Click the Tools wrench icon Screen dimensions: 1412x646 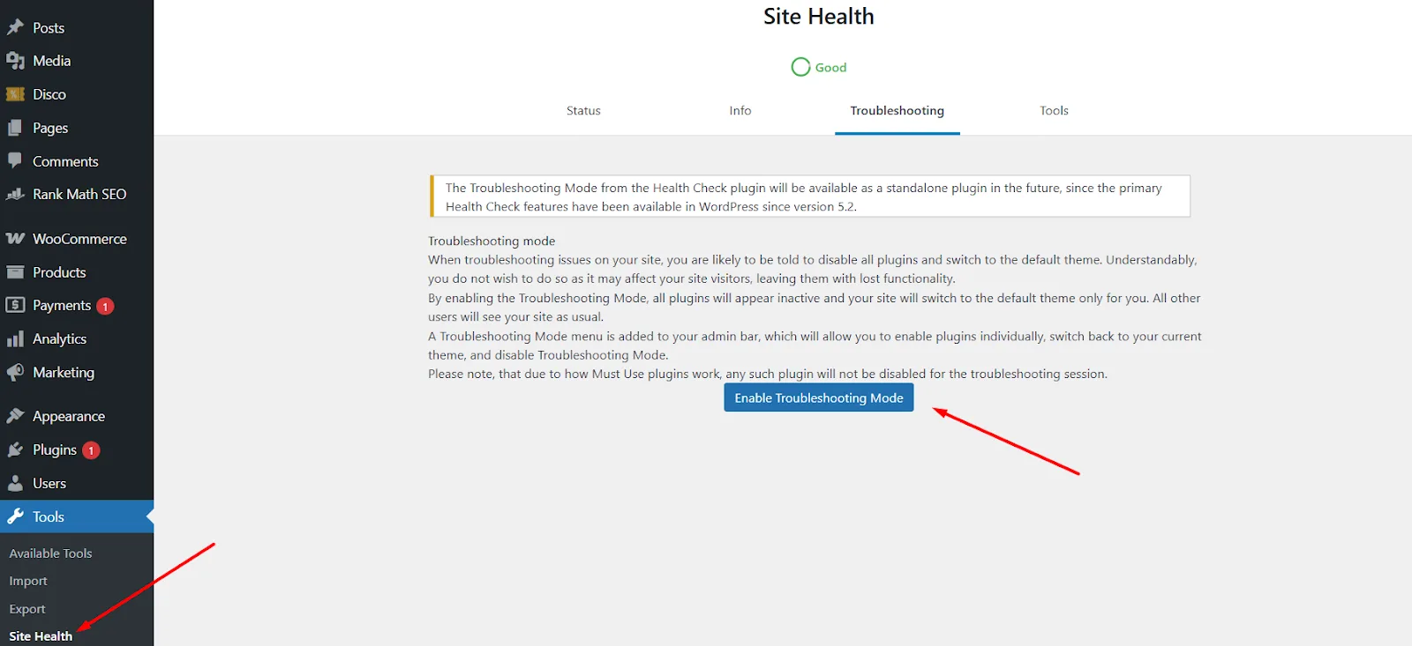(15, 516)
